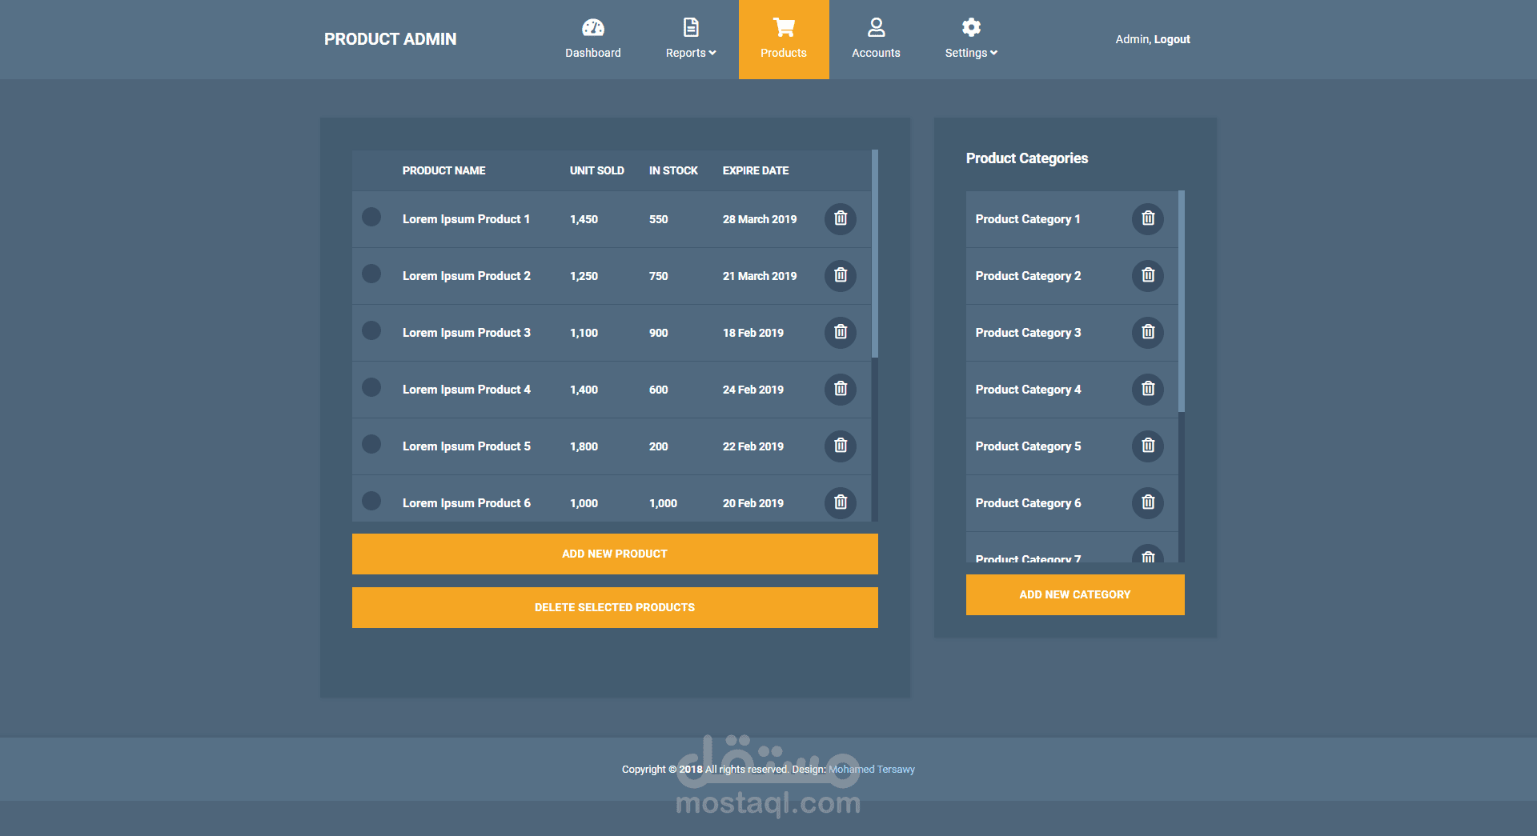Click the Reports document icon

tap(691, 28)
